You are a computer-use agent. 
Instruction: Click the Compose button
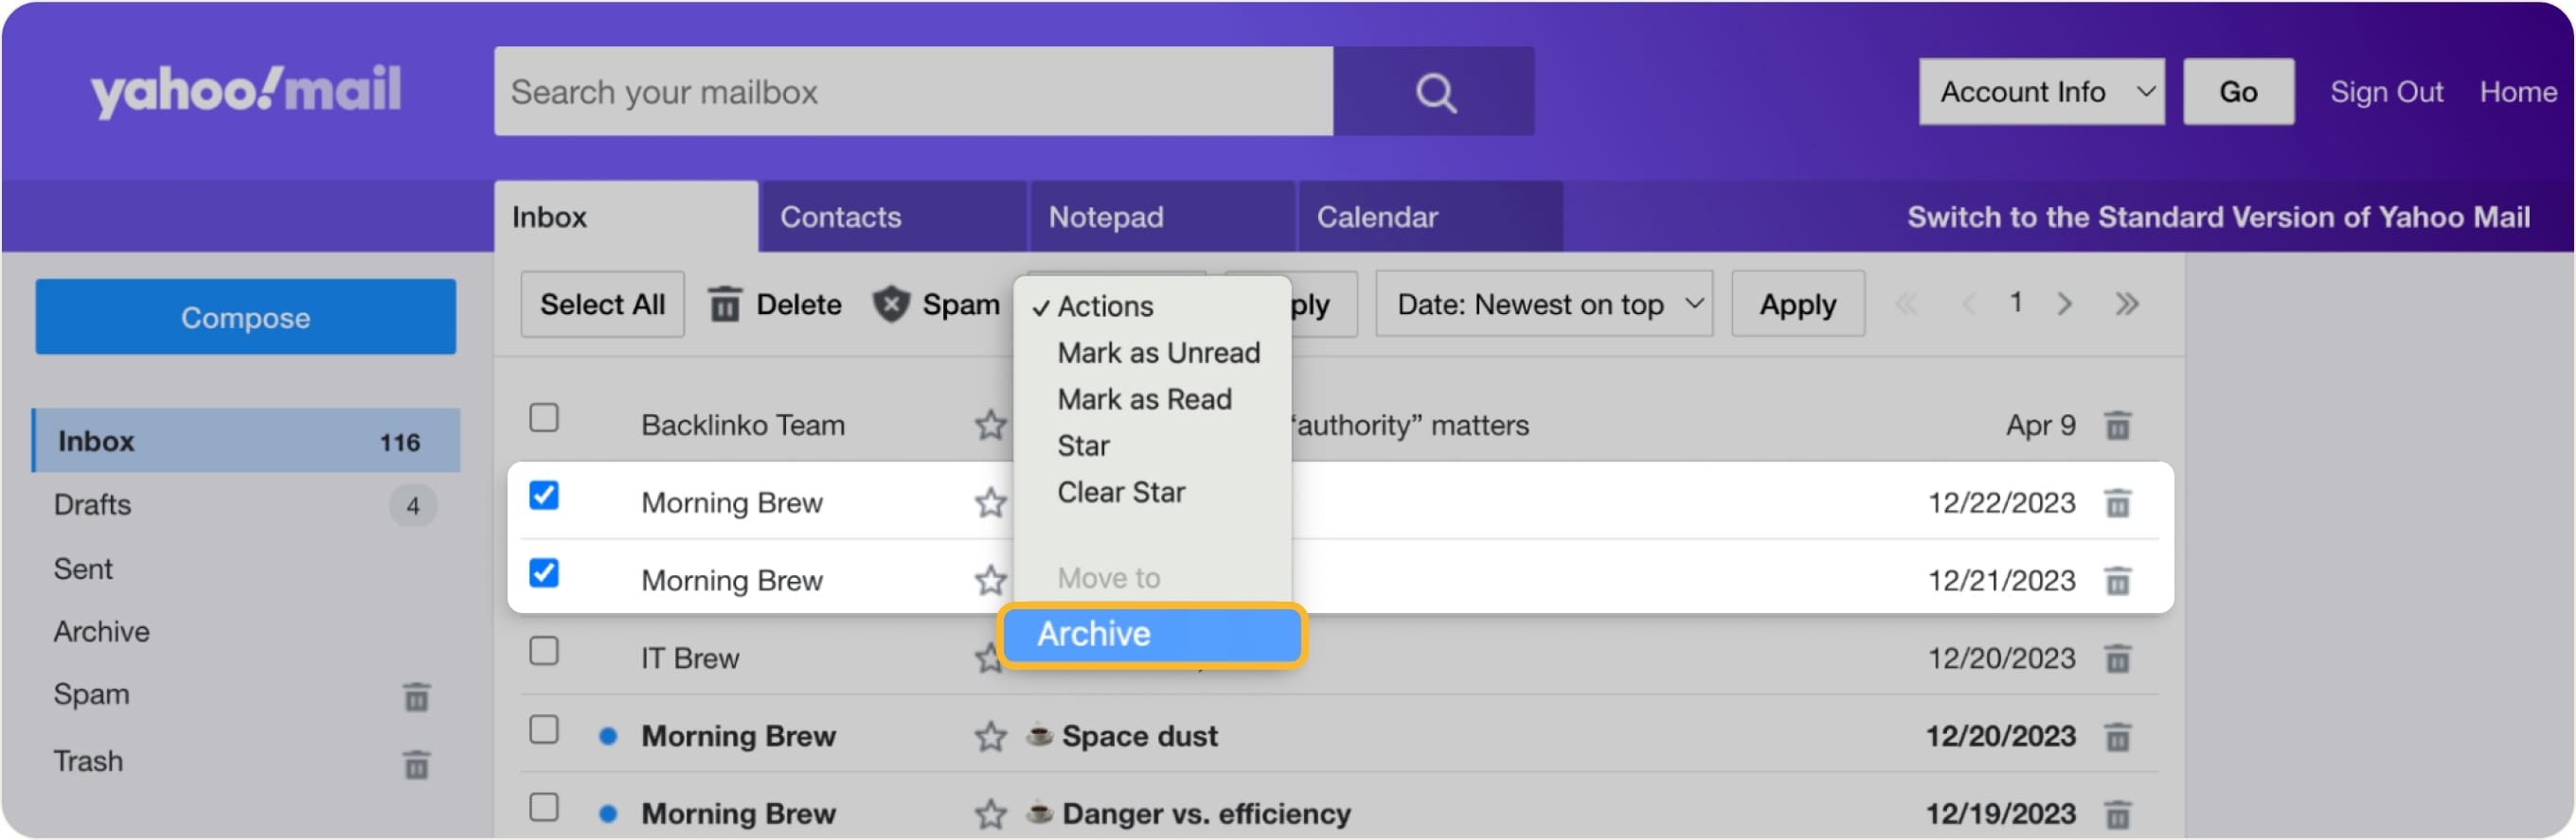point(246,318)
